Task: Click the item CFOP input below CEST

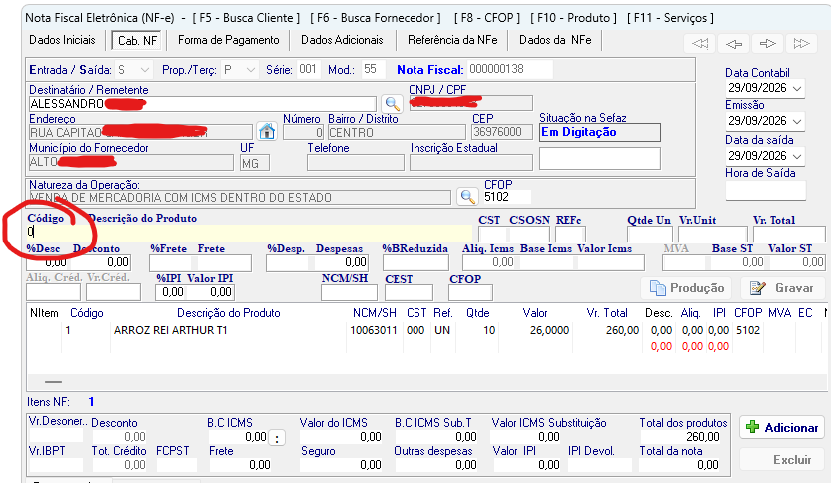Action: (470, 292)
